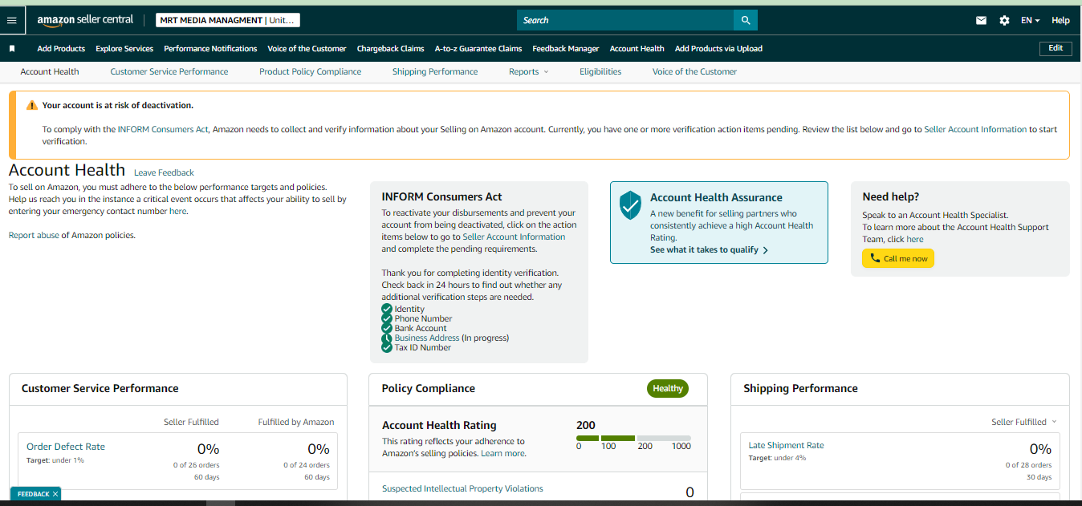Image resolution: width=1082 pixels, height=506 pixels.
Task: Open Feedback Manager
Action: click(x=566, y=49)
